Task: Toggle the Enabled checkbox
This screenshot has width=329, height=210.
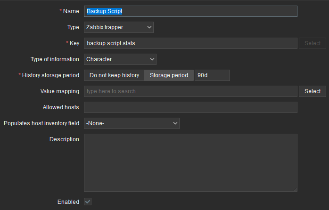Action: click(x=88, y=202)
